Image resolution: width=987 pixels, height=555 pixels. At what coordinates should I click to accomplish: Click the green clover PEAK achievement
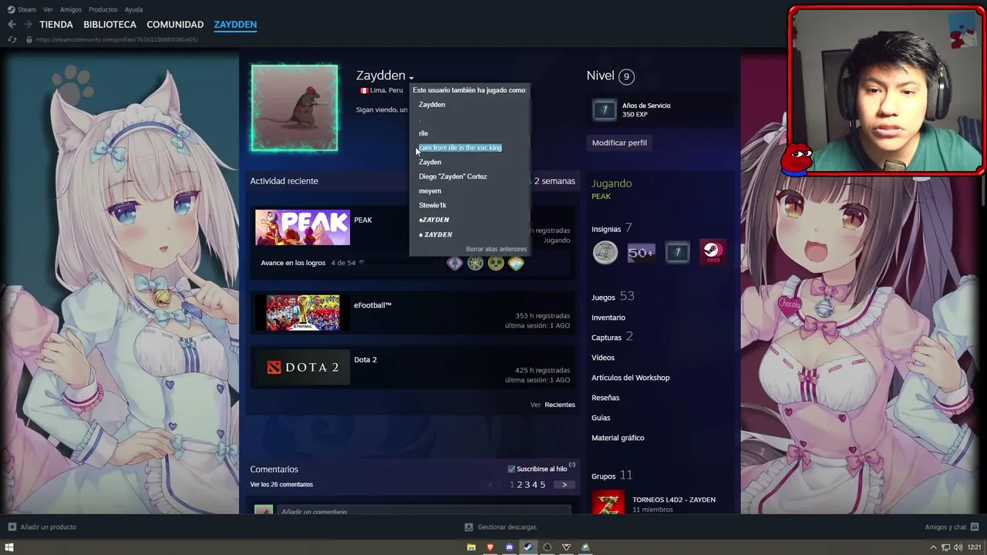[496, 264]
